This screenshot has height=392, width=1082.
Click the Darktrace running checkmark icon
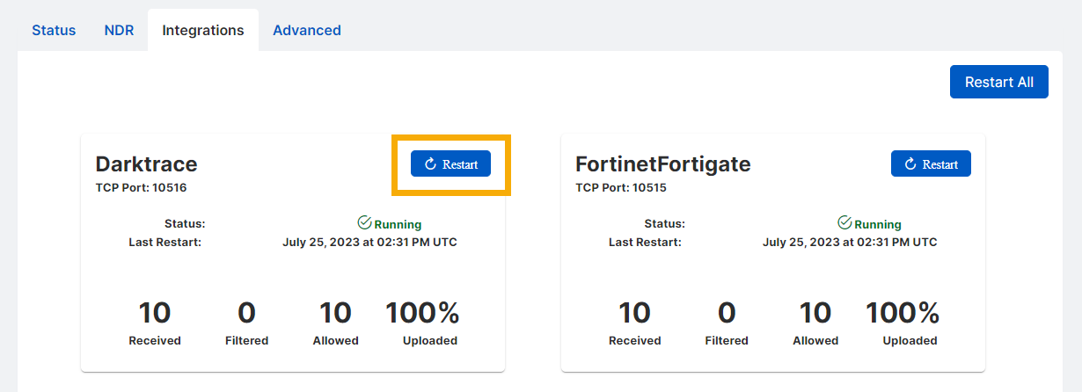(x=364, y=223)
